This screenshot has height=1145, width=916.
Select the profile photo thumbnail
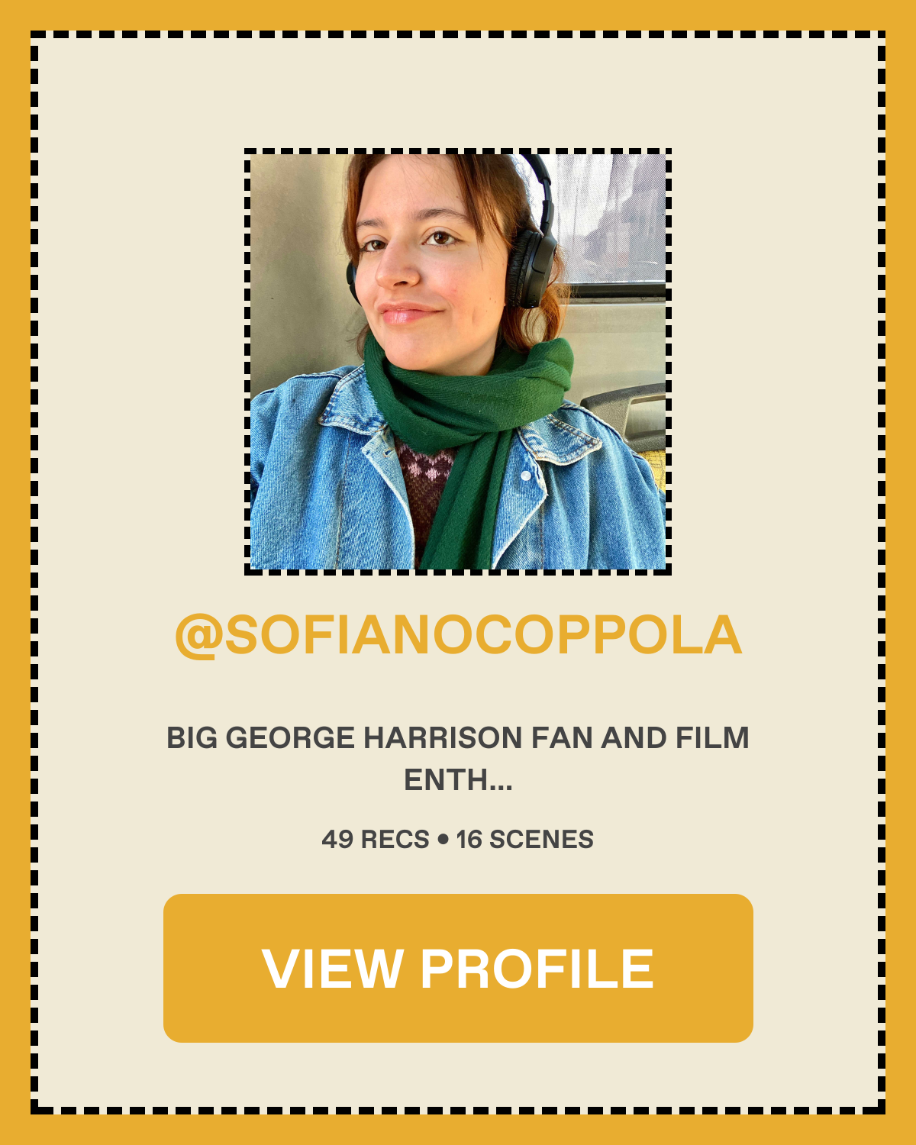tap(458, 362)
